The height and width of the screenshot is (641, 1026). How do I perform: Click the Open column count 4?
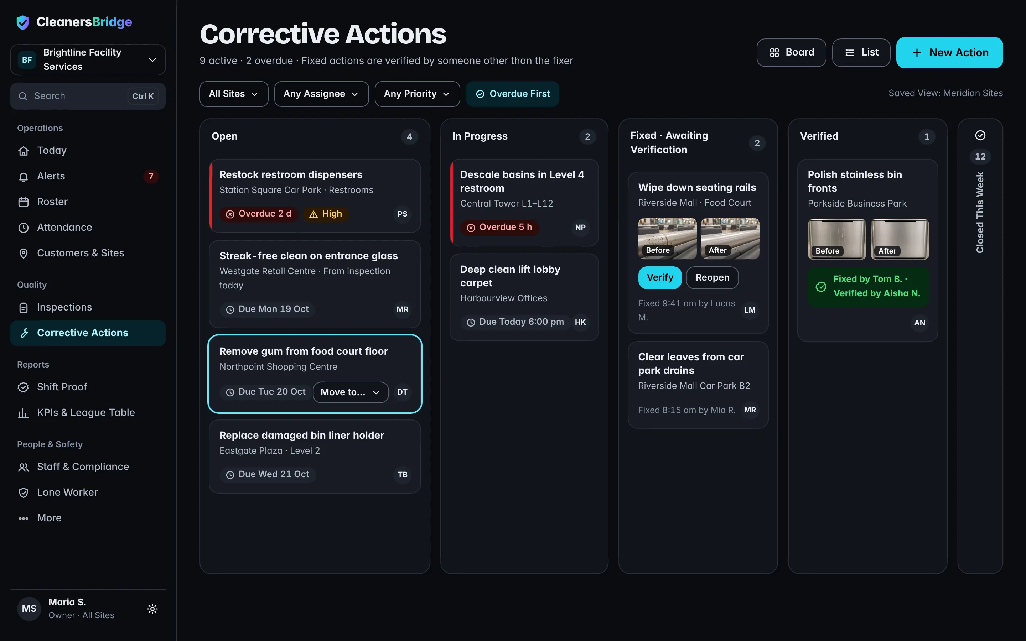tap(409, 136)
